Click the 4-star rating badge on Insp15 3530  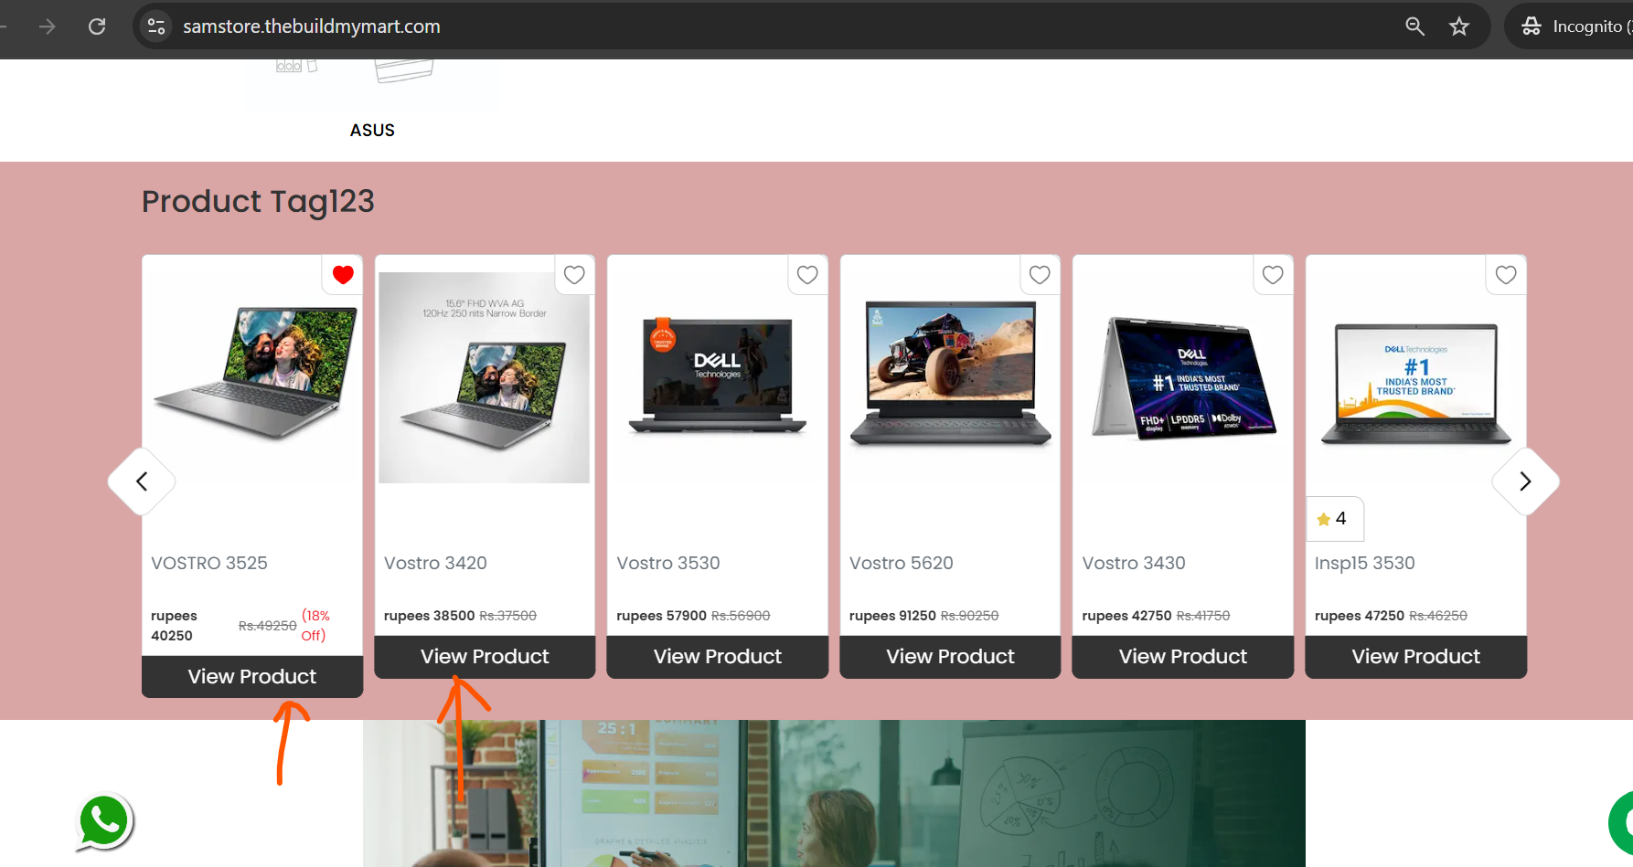[1334, 519]
